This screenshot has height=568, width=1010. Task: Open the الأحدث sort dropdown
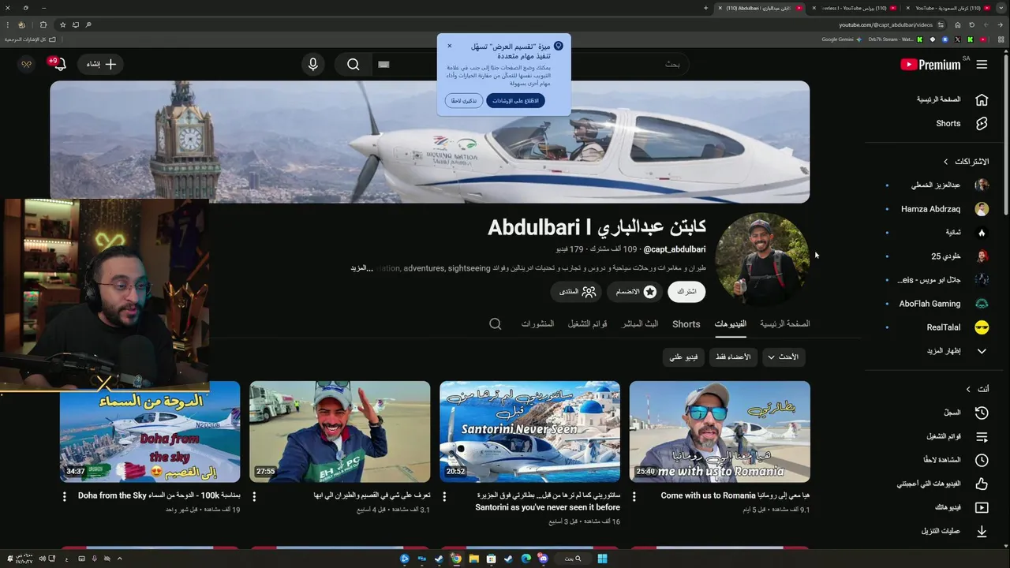point(783,357)
